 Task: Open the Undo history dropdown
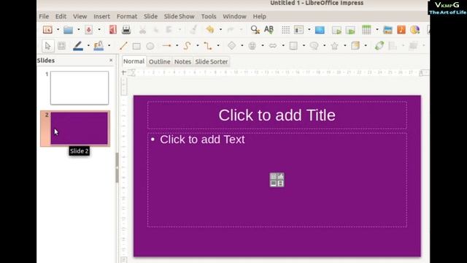pos(220,29)
